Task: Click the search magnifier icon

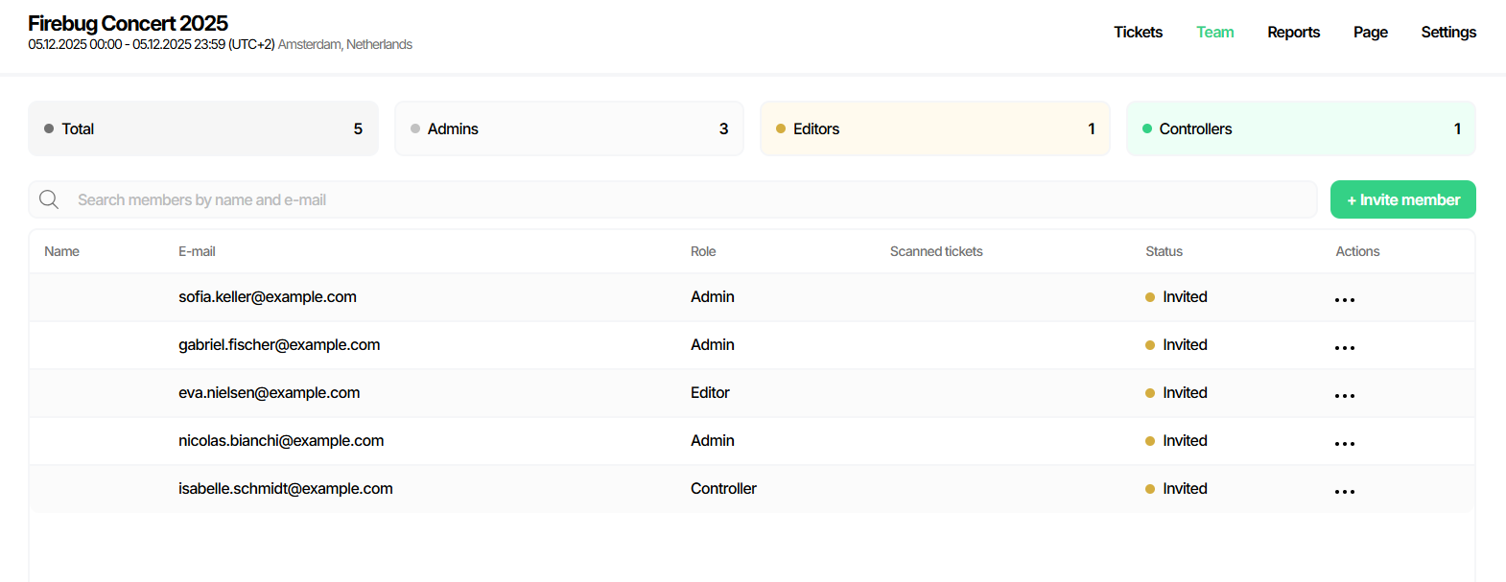Action: tap(49, 199)
